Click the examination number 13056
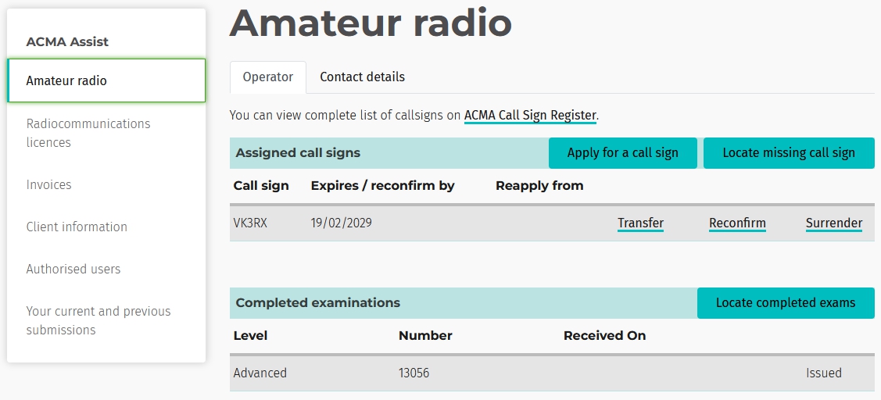 pos(414,373)
